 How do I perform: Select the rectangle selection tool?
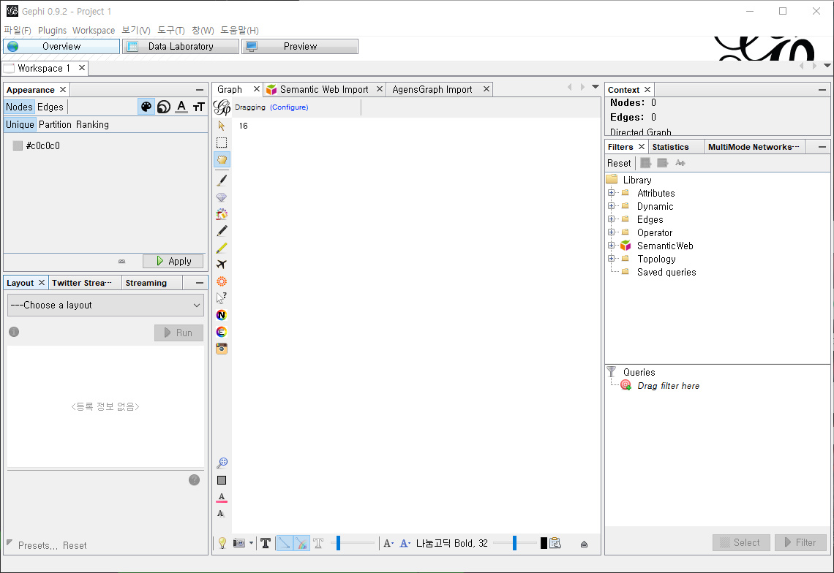click(x=222, y=143)
